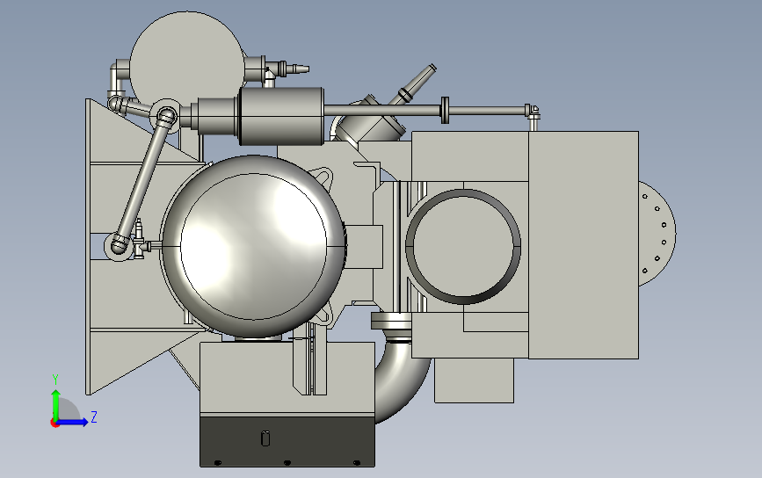The height and width of the screenshot is (478, 762).
Task: Click the red X axis origin dot of the triad
Action: (54, 424)
